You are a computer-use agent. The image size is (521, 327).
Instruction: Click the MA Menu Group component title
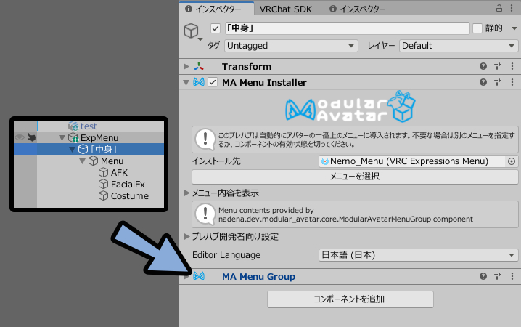(x=258, y=276)
